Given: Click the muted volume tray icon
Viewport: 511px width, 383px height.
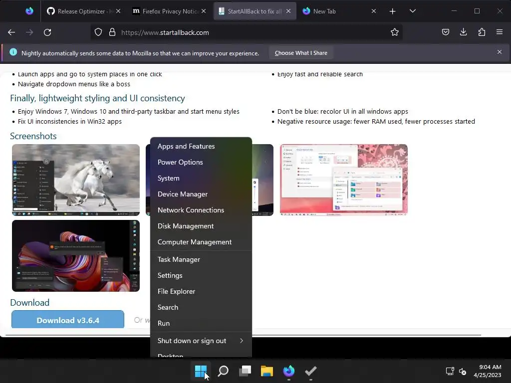Looking at the screenshot, I should click(x=463, y=371).
